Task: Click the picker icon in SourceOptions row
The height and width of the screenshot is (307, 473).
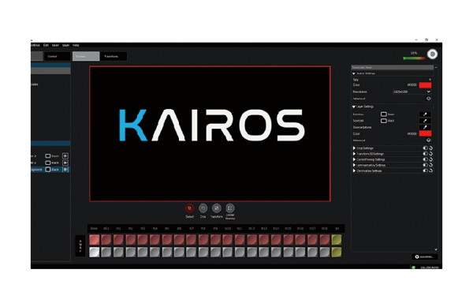Action: pos(425,127)
